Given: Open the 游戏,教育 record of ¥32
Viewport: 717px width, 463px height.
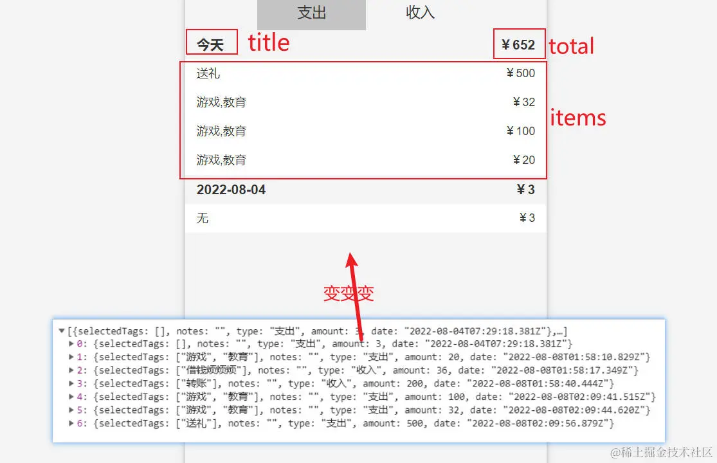Looking at the screenshot, I should [x=366, y=102].
